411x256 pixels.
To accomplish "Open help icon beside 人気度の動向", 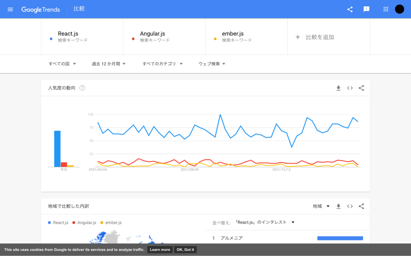I will pos(82,88).
